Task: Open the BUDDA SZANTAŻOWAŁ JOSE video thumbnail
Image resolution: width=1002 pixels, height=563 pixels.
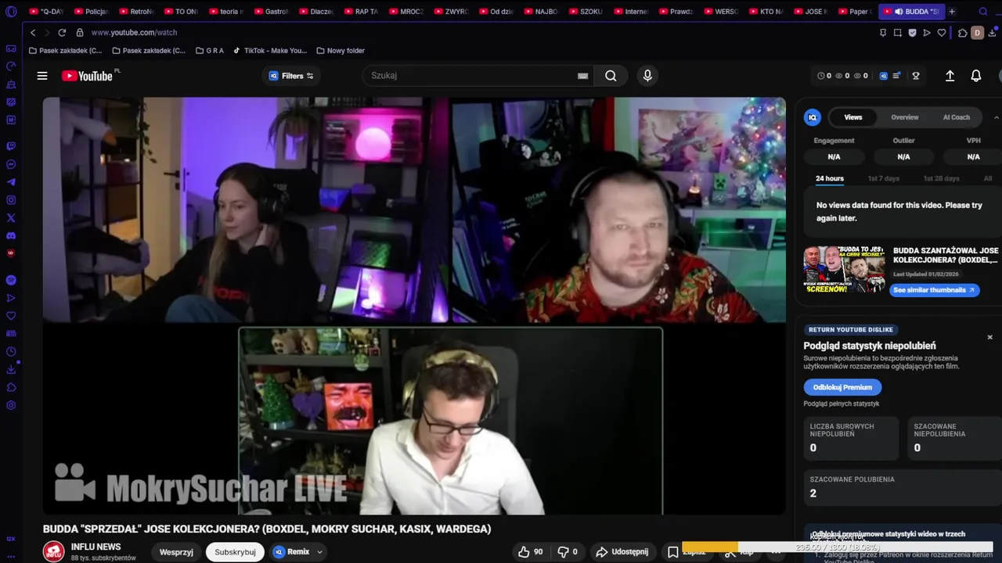Action: 844,270
